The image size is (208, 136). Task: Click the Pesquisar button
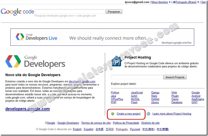pyautogui.click(x=114, y=12)
